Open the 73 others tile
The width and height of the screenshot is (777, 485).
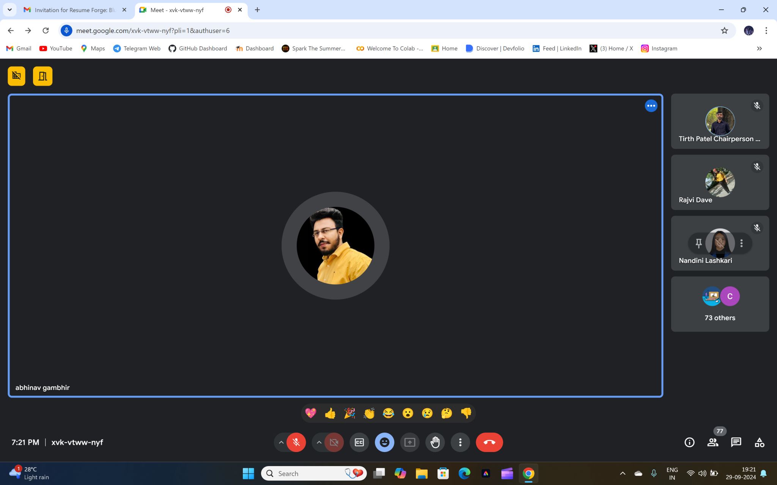pos(720,304)
